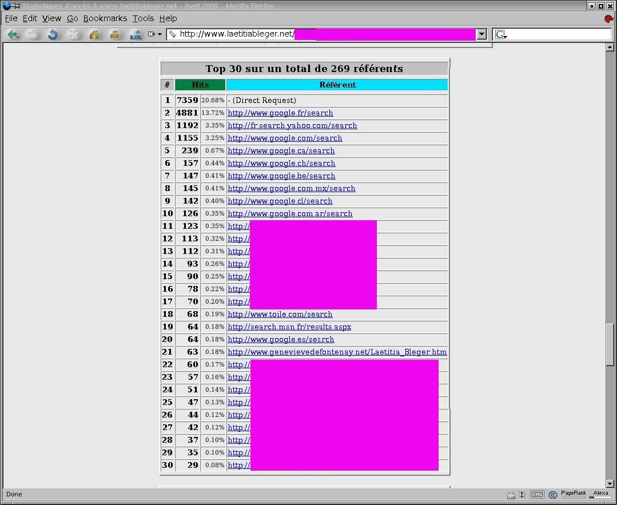Follow the www.toile.com/search link
Viewport: 617px width, 505px height.
(x=280, y=315)
